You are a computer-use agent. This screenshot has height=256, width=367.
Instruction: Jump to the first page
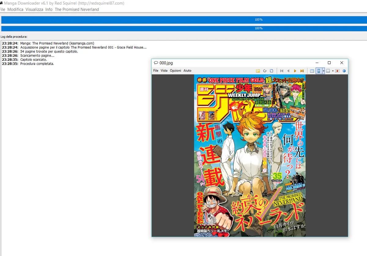pyautogui.click(x=281, y=71)
